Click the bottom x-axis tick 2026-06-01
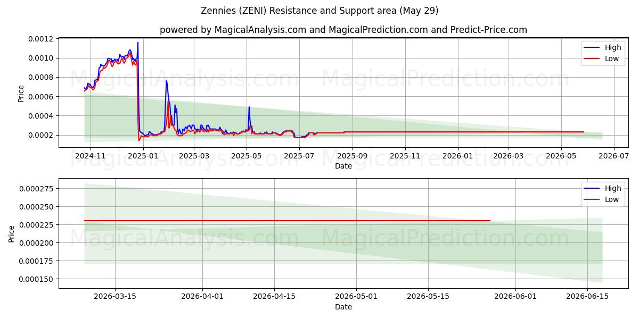The height and width of the screenshot is (319, 639). coord(515,297)
